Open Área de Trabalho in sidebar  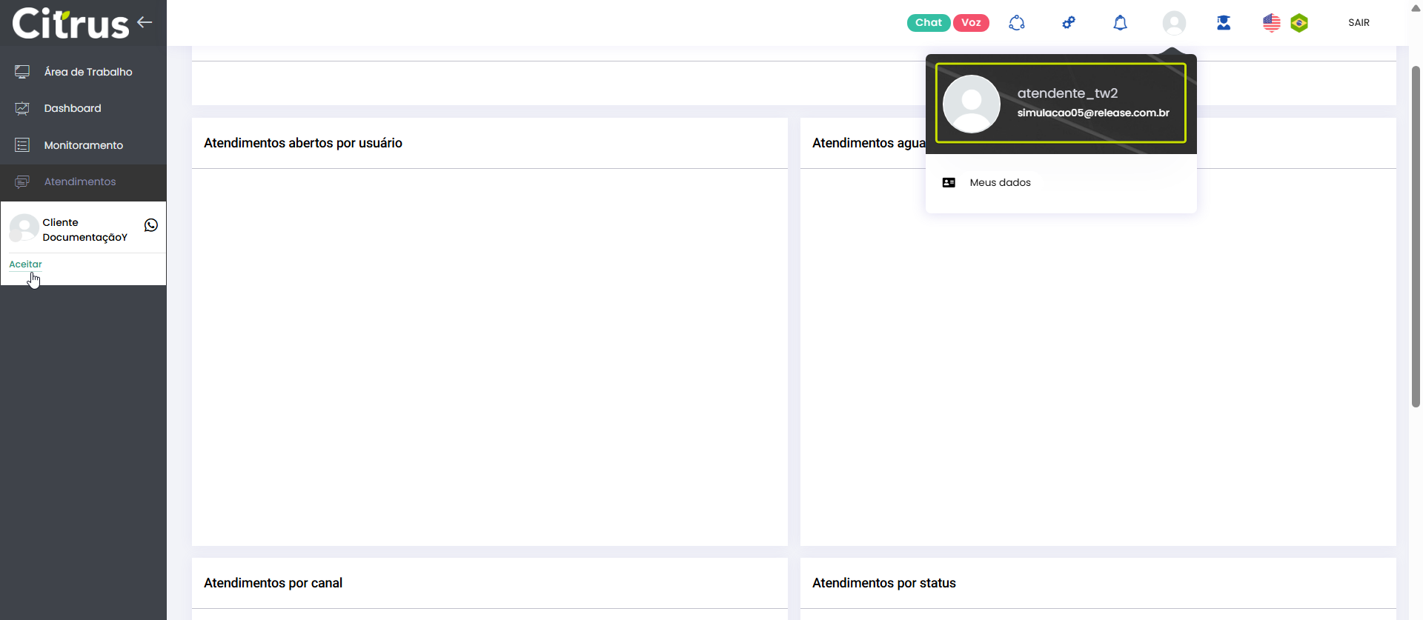coord(87,72)
